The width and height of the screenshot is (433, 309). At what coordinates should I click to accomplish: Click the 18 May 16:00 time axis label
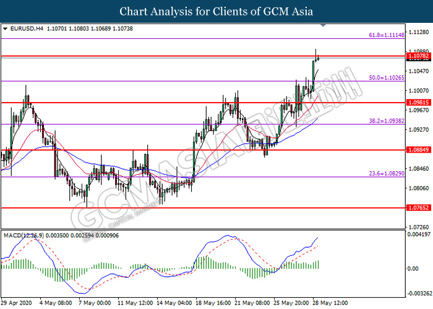[x=214, y=303]
